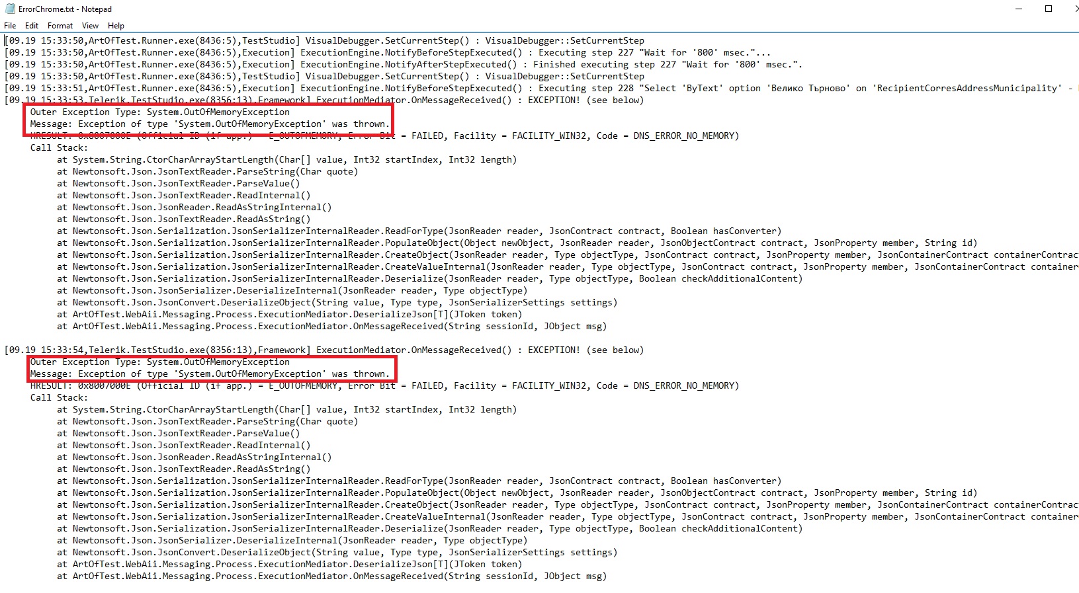Click the 'Executing step 228' log line
This screenshot has height=593, width=1079.
pos(529,89)
